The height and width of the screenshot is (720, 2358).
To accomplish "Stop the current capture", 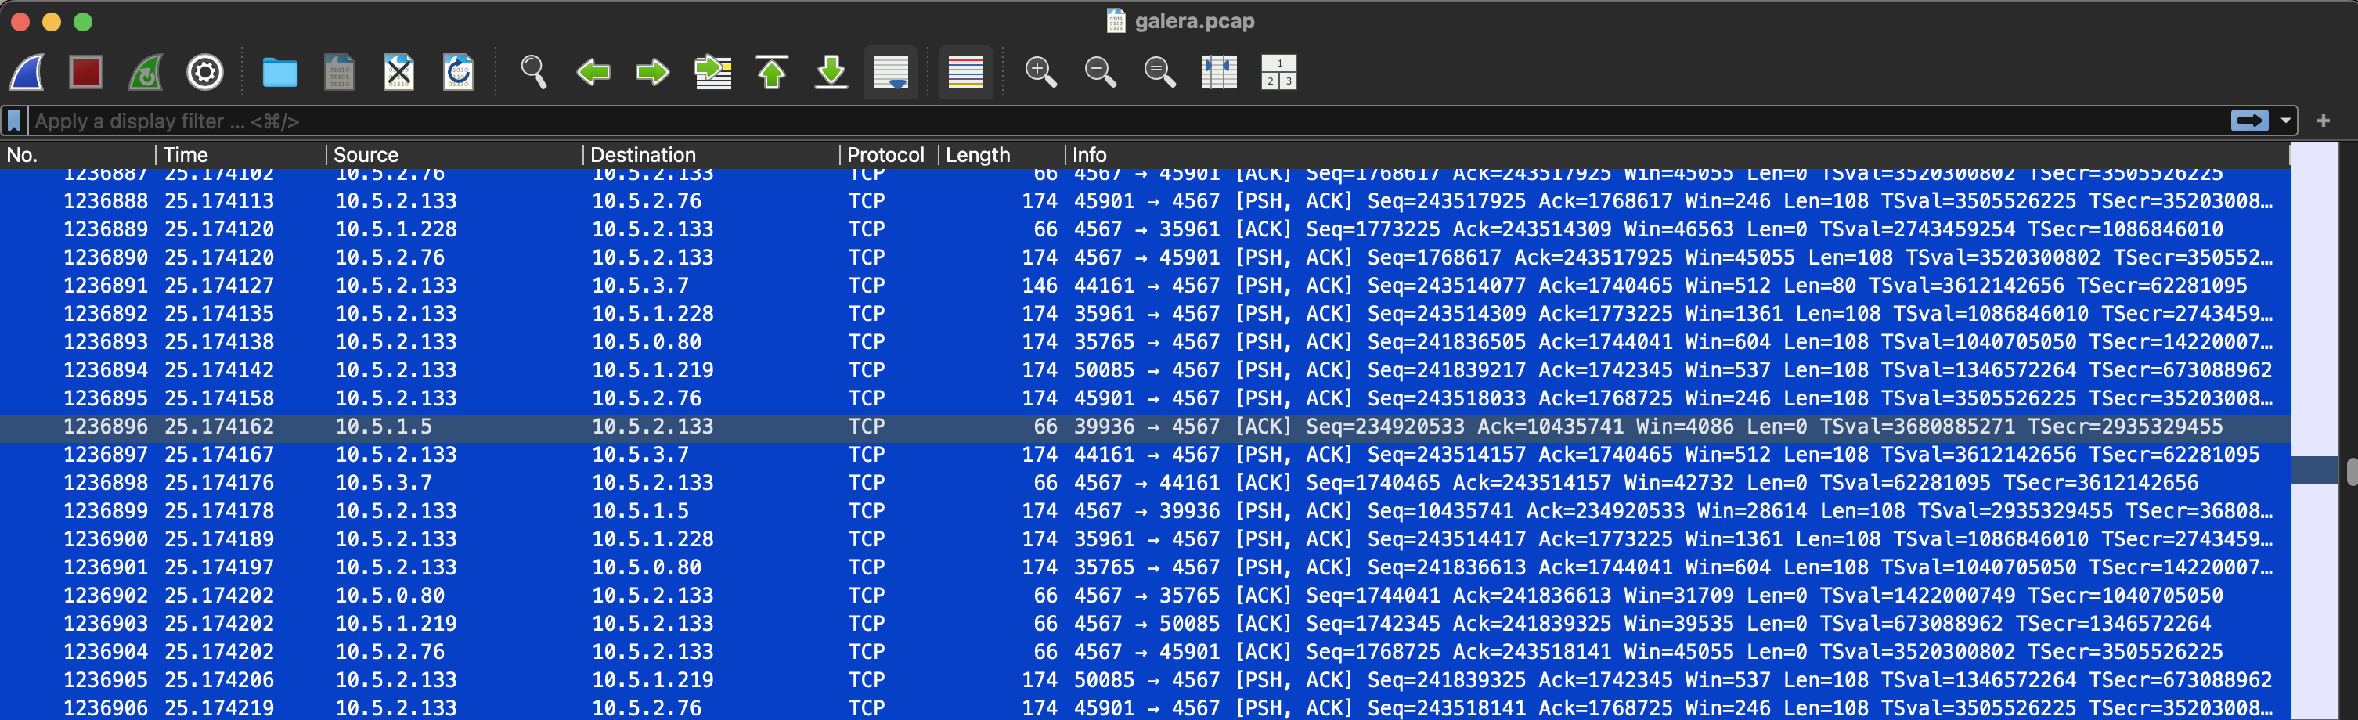I will (x=85, y=74).
